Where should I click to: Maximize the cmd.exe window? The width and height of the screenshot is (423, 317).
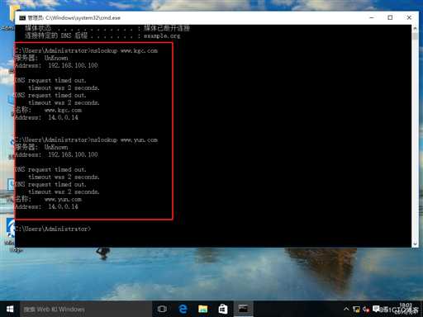[390, 17]
